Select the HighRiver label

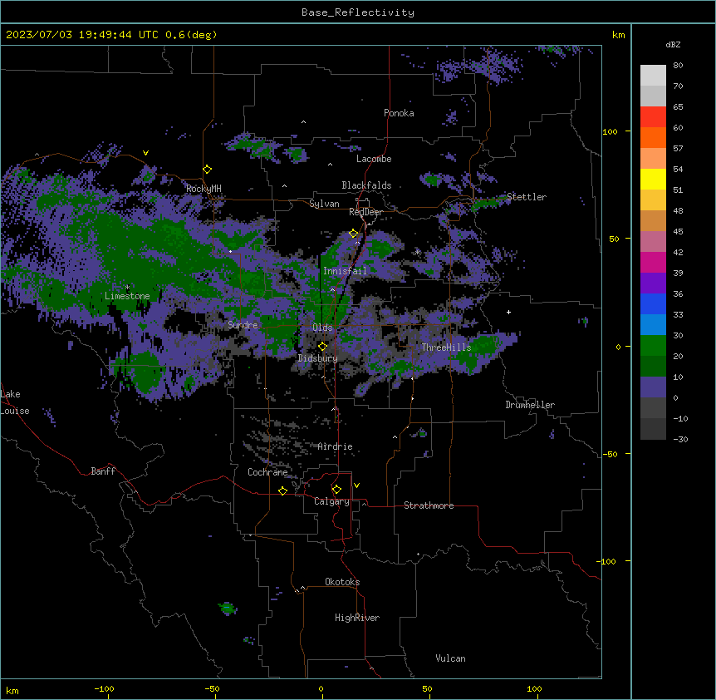(357, 618)
